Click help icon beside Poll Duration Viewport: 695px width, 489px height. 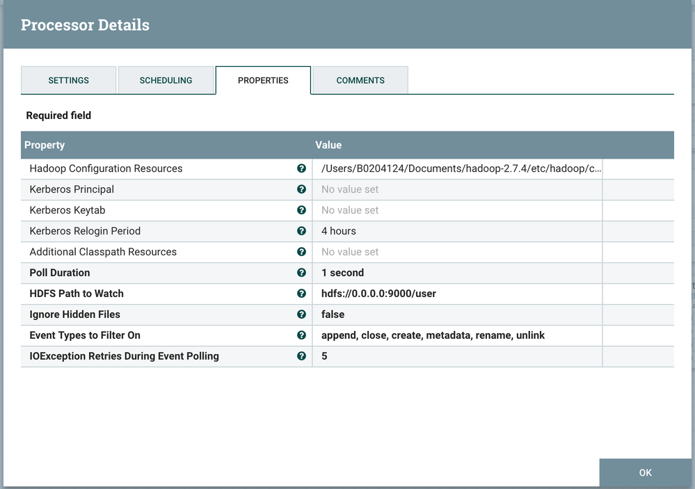[301, 273]
